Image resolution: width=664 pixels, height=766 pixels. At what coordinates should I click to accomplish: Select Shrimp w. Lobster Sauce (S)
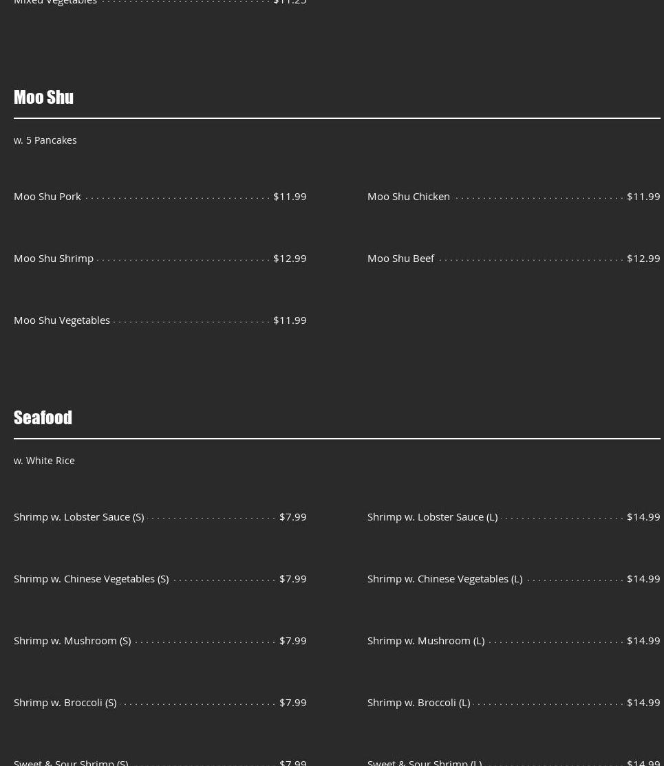coord(79,516)
